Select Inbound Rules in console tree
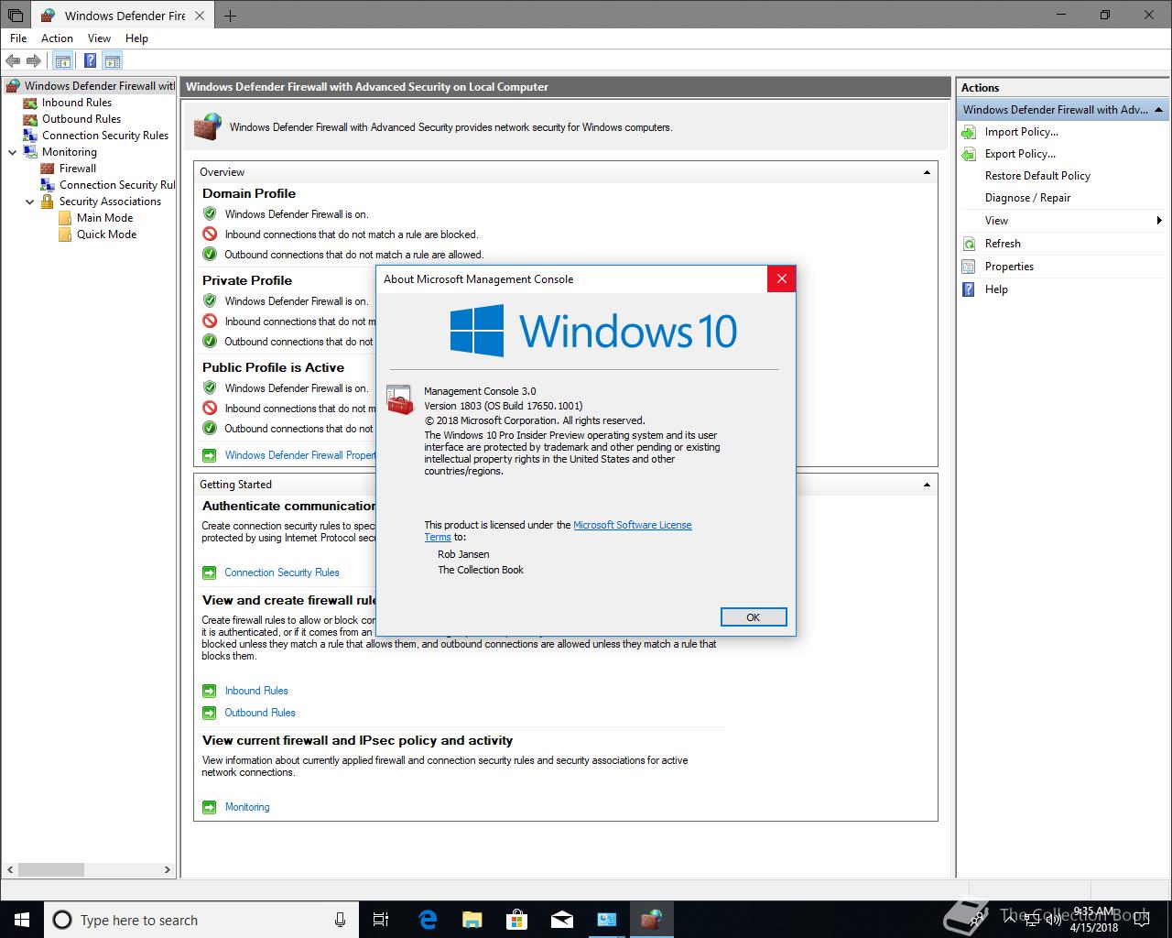 point(77,103)
